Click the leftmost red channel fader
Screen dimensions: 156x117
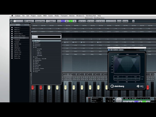[32, 87]
